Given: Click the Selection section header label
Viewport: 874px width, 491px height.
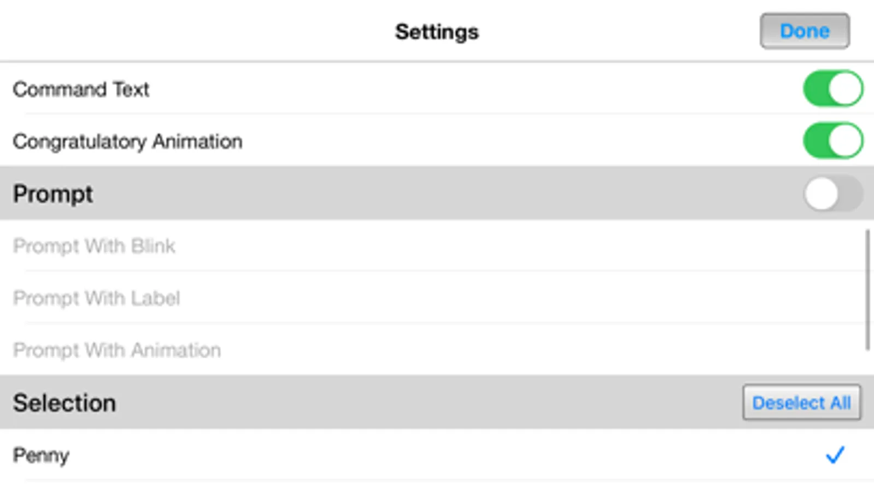Looking at the screenshot, I should 64,403.
